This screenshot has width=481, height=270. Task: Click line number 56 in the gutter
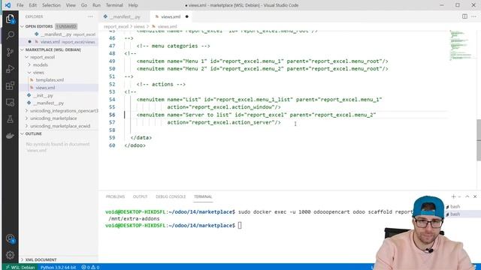coord(112,115)
